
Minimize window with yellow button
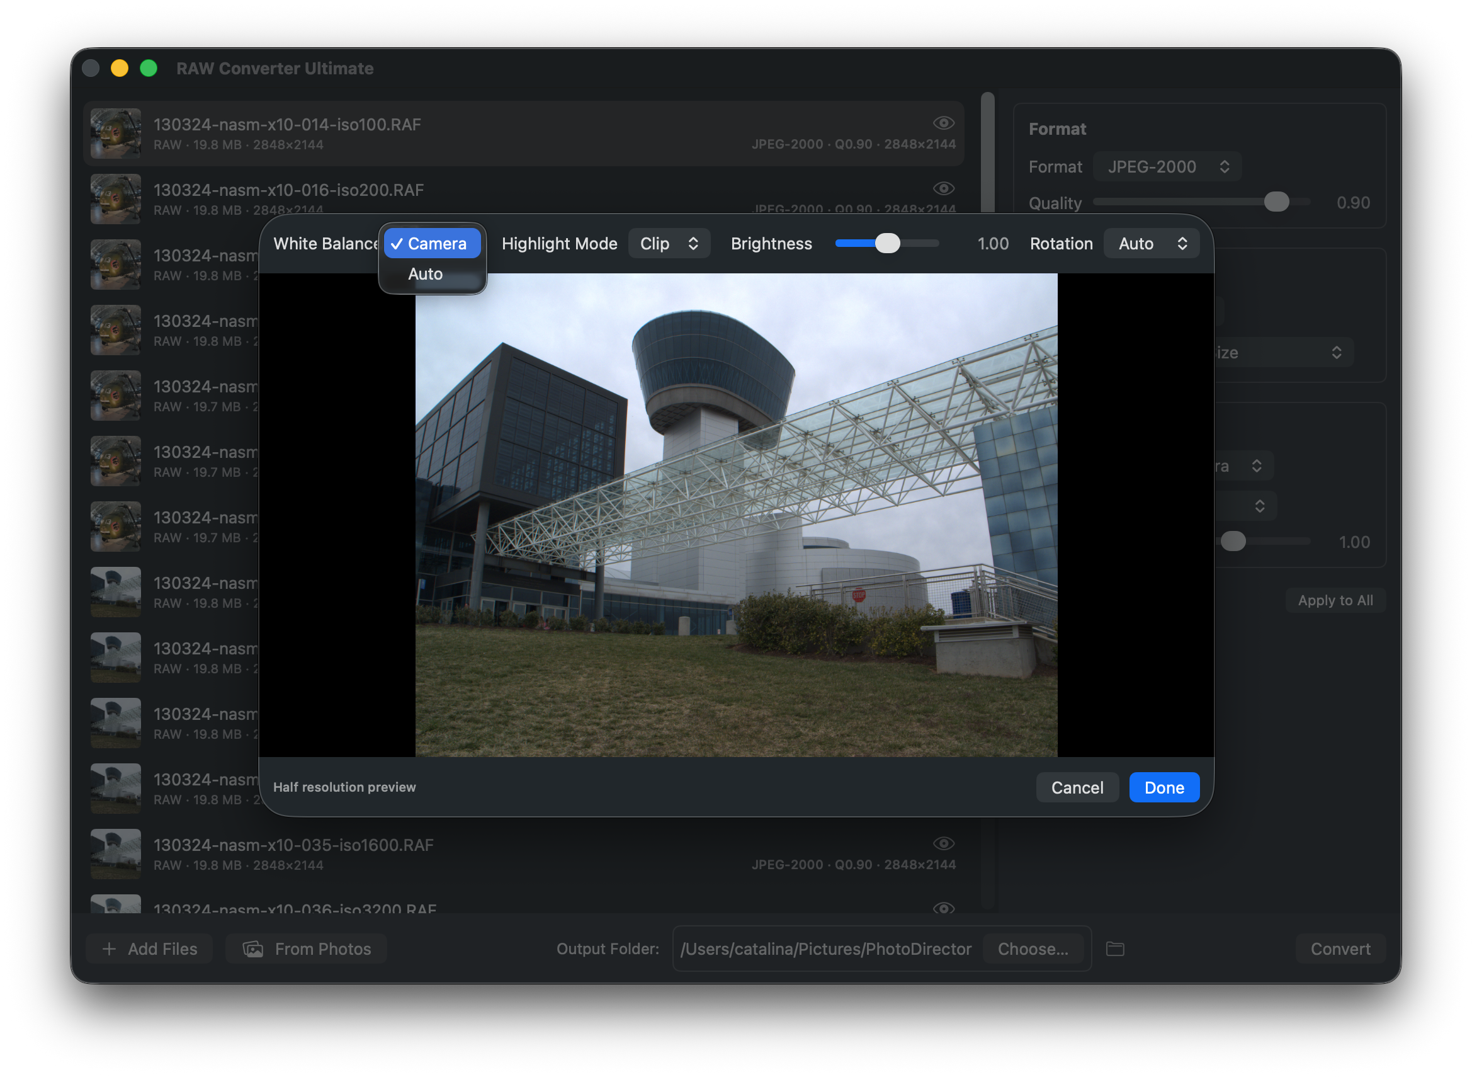point(119,69)
